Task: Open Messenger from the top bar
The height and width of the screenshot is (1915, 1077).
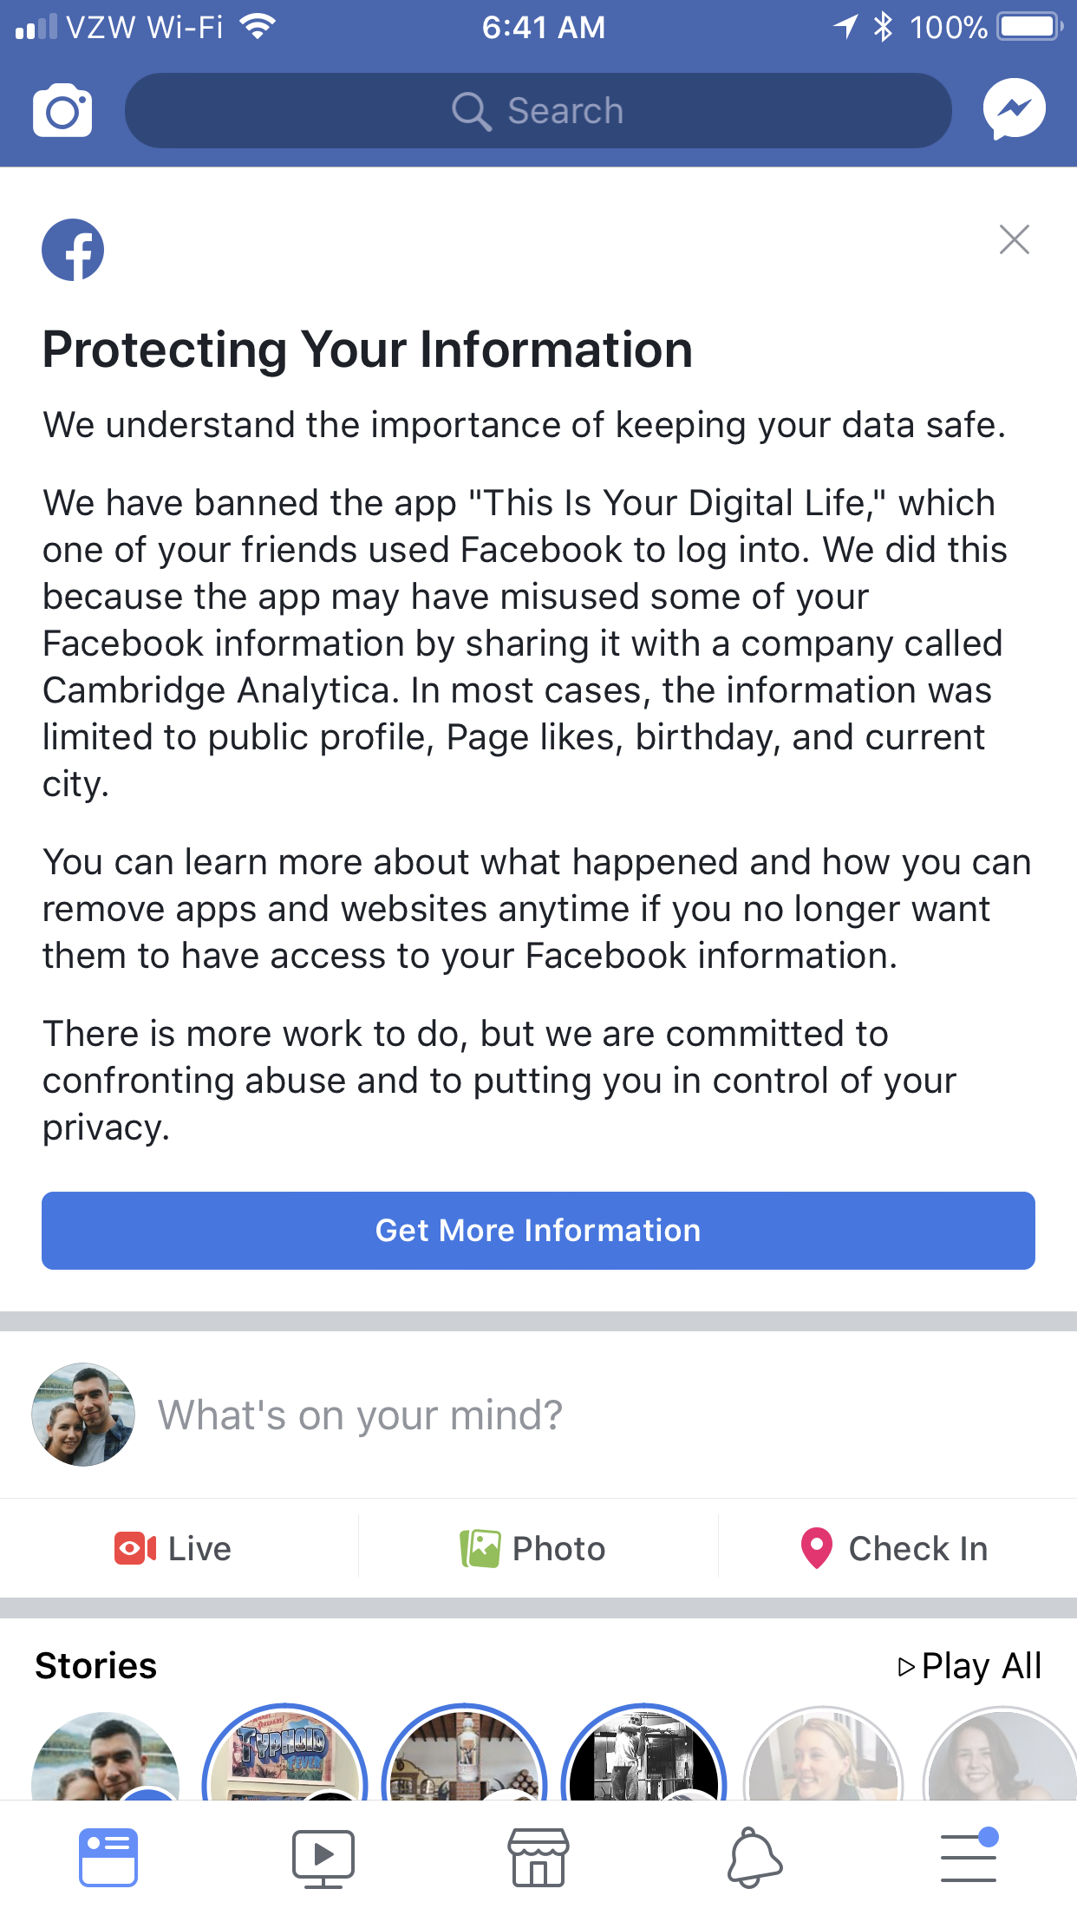Action: coord(1014,109)
